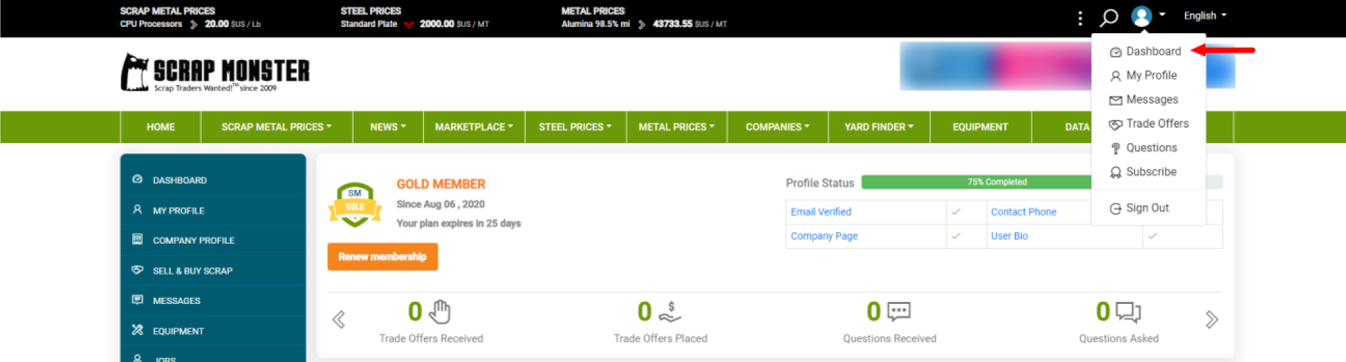Click the Questions Asked bubbles icon
This screenshot has height=362, width=1346.
point(1128,312)
